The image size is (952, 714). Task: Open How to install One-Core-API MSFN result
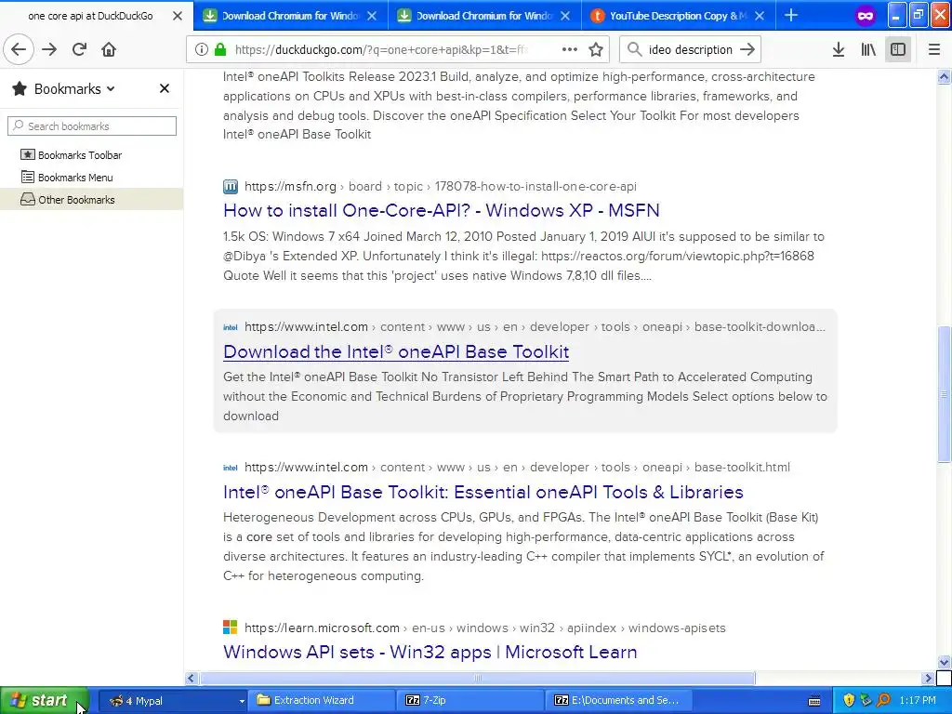tap(442, 210)
